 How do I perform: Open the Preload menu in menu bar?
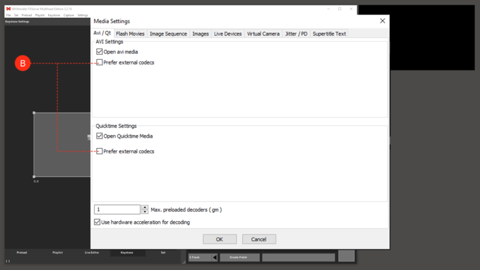pyautogui.click(x=26, y=15)
